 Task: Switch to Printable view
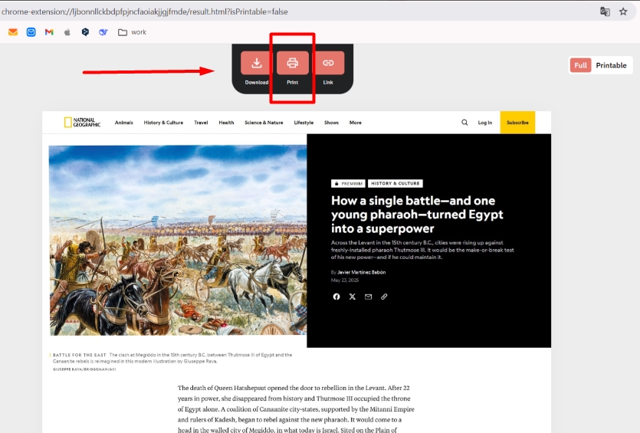click(611, 65)
